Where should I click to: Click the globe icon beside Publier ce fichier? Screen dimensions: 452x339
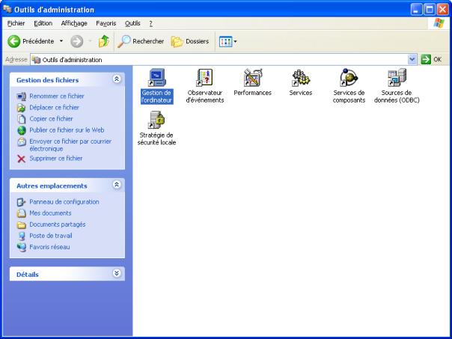coord(22,130)
